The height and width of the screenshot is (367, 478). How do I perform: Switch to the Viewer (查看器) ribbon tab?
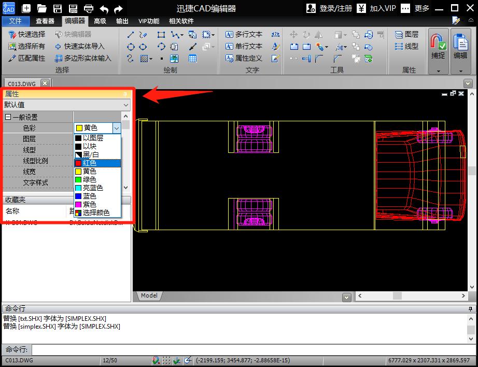[x=45, y=21]
